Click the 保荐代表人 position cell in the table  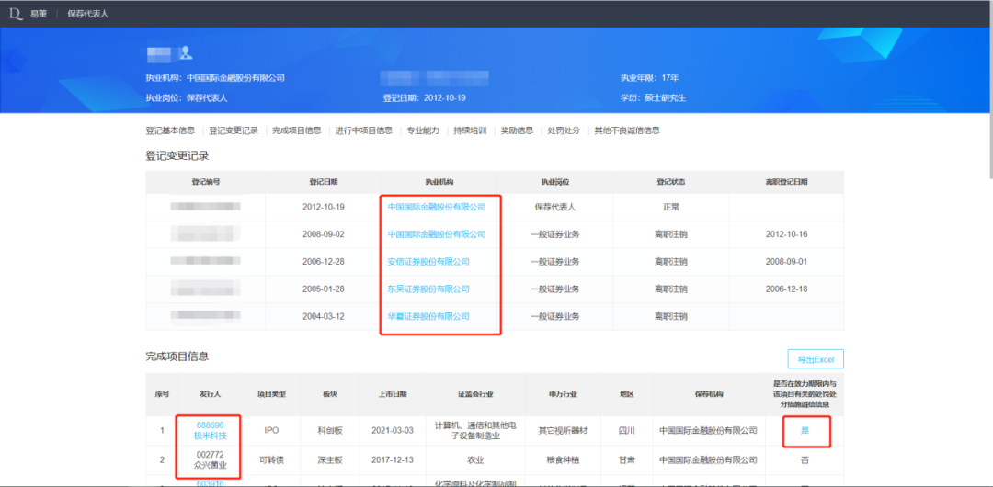coord(555,207)
